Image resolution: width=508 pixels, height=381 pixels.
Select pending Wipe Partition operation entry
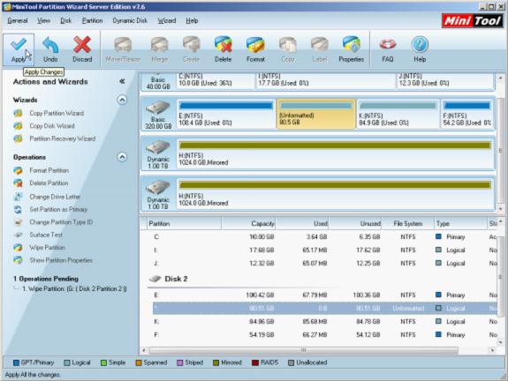coord(74,288)
